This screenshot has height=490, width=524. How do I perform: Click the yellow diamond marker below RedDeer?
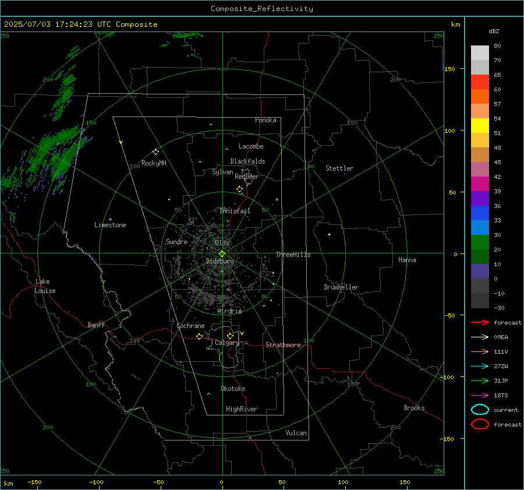[239, 189]
